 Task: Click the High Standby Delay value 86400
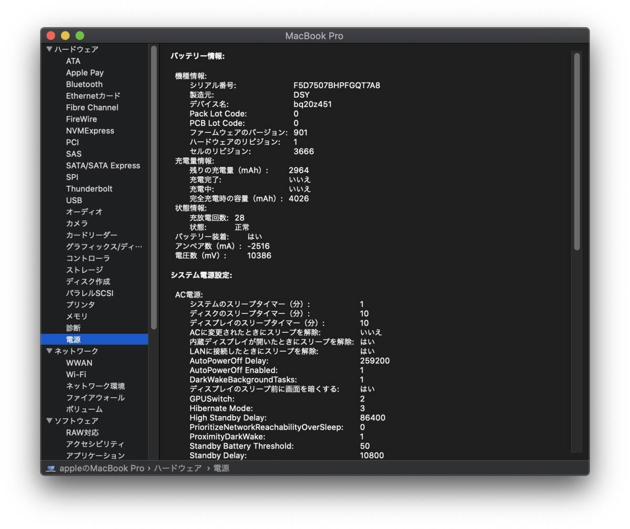point(373,418)
